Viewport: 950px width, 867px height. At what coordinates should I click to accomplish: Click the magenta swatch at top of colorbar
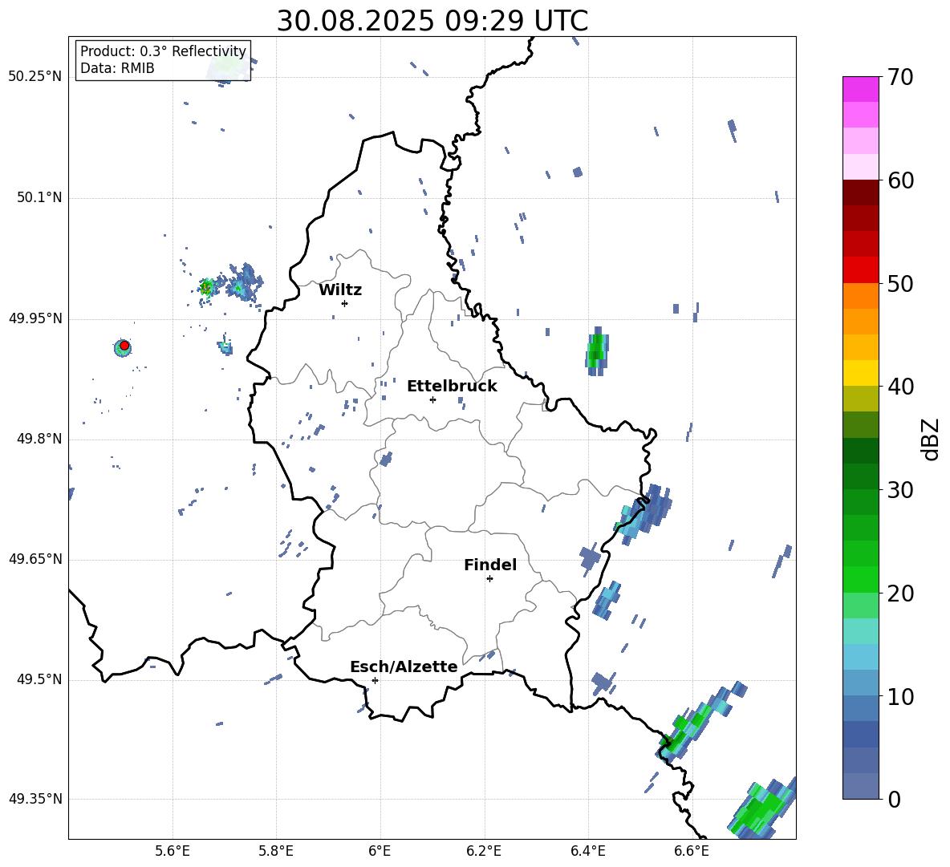(860, 90)
